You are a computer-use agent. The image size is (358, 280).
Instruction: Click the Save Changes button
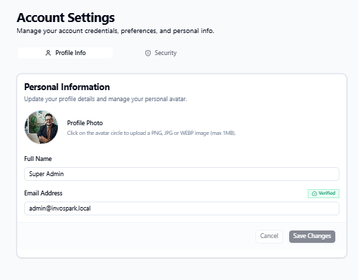click(x=312, y=237)
